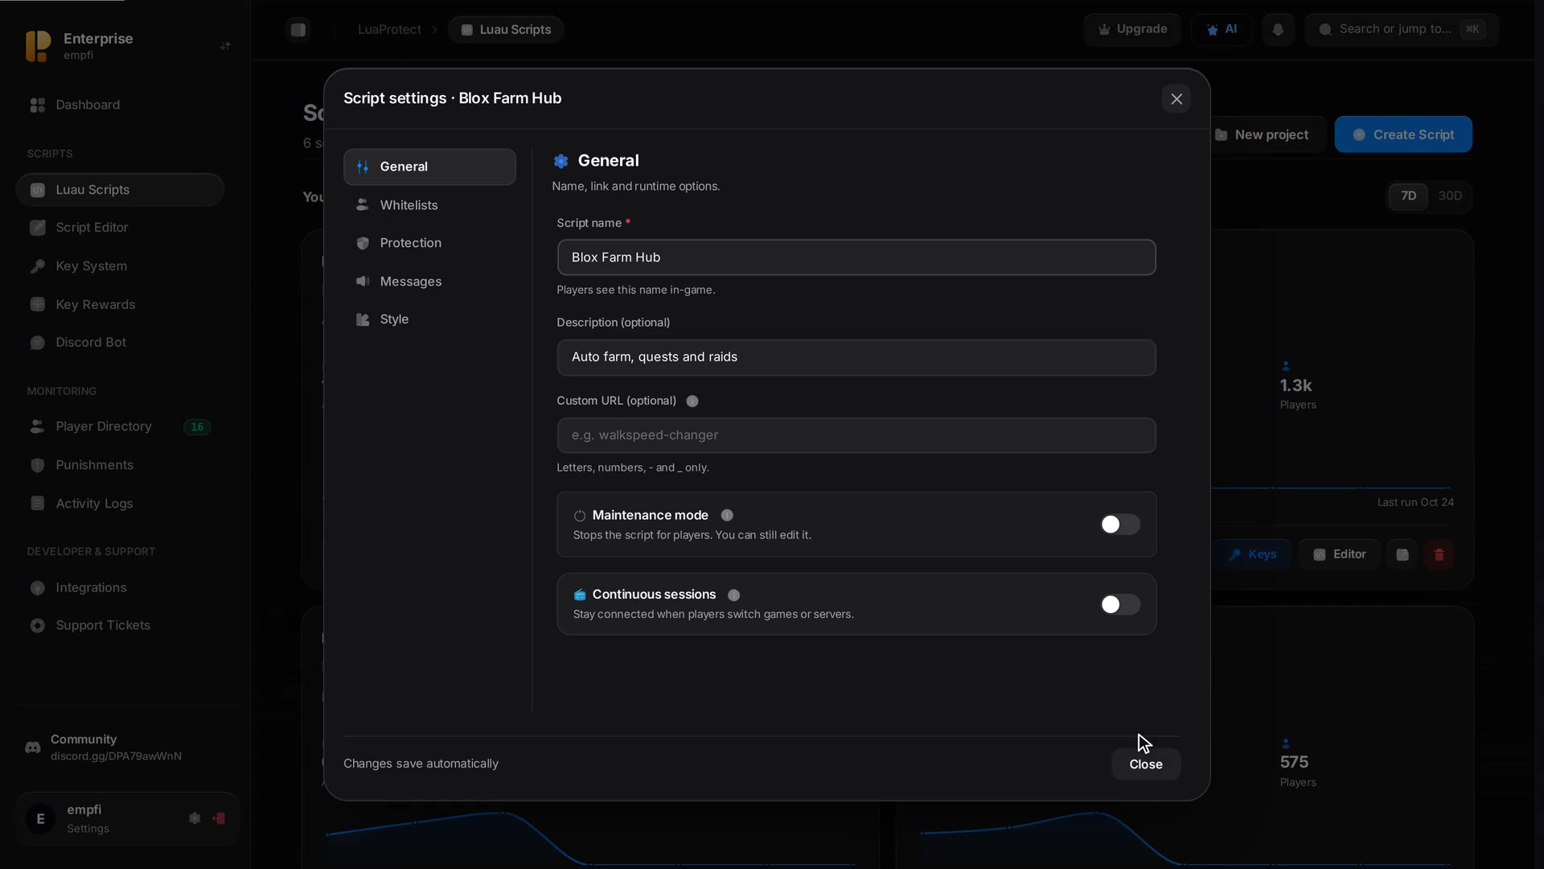Image resolution: width=1544 pixels, height=869 pixels.
Task: Click the info icon beside Maintenance mode
Action: [727, 515]
